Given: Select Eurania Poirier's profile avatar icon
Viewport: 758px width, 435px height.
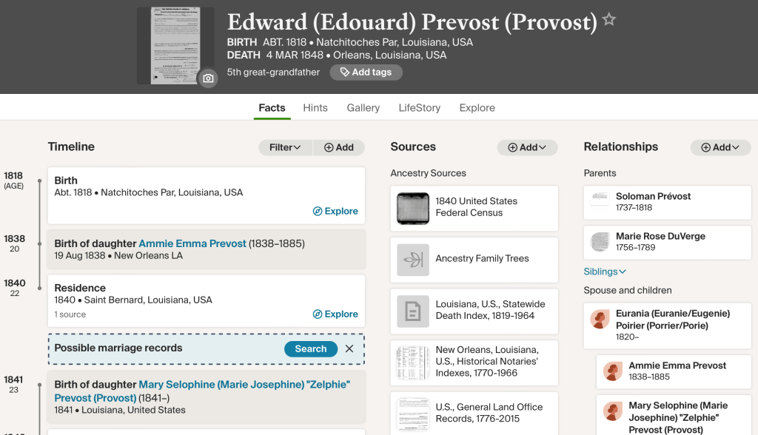Looking at the screenshot, I should [600, 320].
